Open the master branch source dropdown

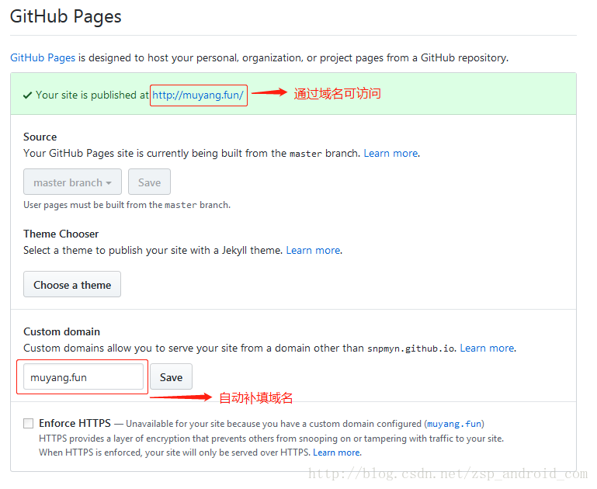[x=72, y=182]
